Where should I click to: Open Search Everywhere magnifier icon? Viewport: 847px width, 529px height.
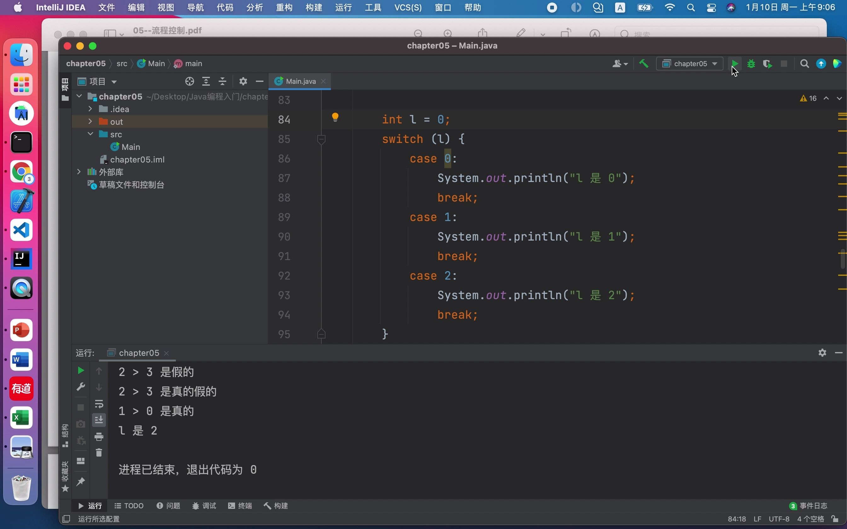[804, 64]
